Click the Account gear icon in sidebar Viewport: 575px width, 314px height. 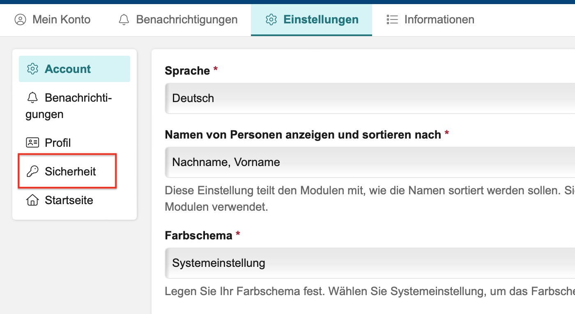[32, 69]
